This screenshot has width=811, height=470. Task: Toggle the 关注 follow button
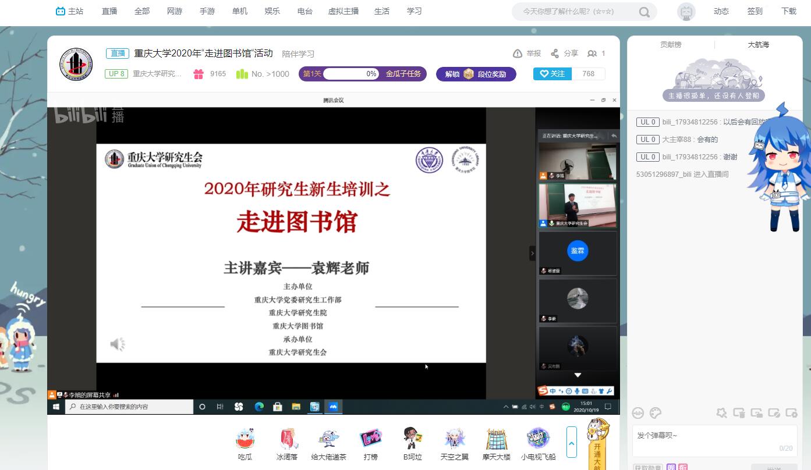point(553,74)
